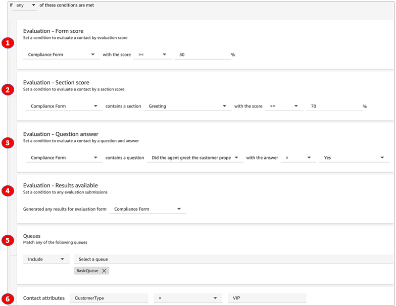The image size is (396, 306).
Task: Click red callout marker number 1
Action: click(x=7, y=43)
